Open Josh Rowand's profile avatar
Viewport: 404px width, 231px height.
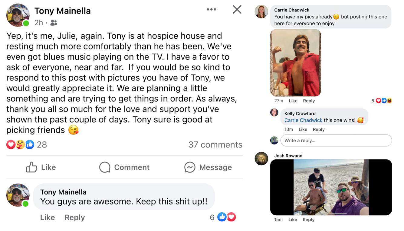click(261, 159)
